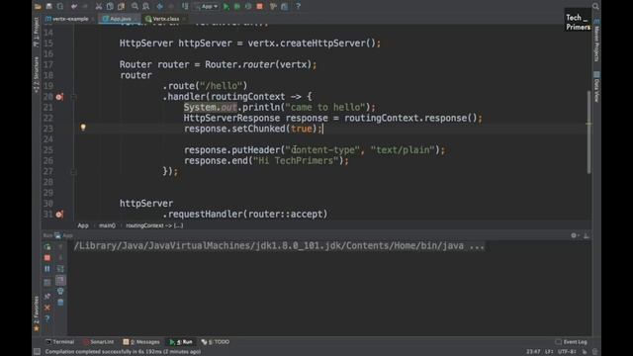Open the LF line separator selector
Screen dimensions: 633x356
[549, 352]
